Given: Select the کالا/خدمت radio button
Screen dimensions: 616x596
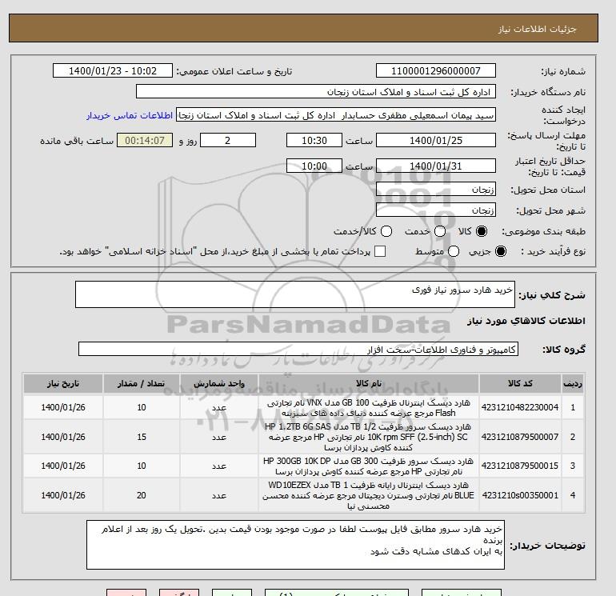Looking at the screenshot, I should click(386, 231).
